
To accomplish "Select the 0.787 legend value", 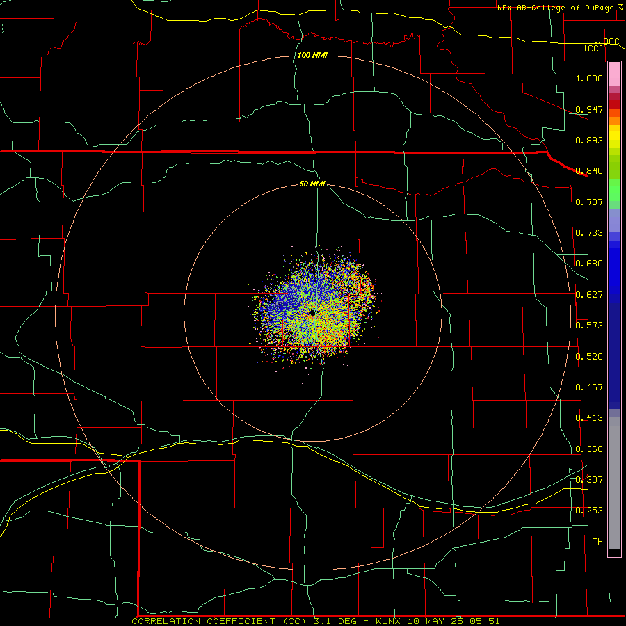I will pyautogui.click(x=589, y=202).
